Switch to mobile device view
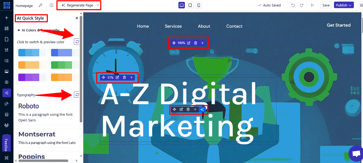 199,5
